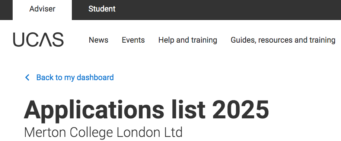Open the Events menu item
Viewport: 341px width, 141px height.
(133, 40)
